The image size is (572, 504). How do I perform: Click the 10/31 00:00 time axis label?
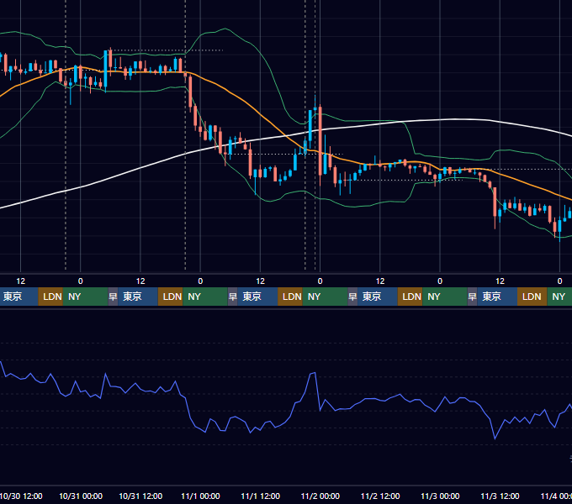[81, 496]
